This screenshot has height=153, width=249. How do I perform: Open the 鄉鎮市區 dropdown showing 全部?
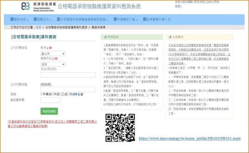(x=53, y=64)
